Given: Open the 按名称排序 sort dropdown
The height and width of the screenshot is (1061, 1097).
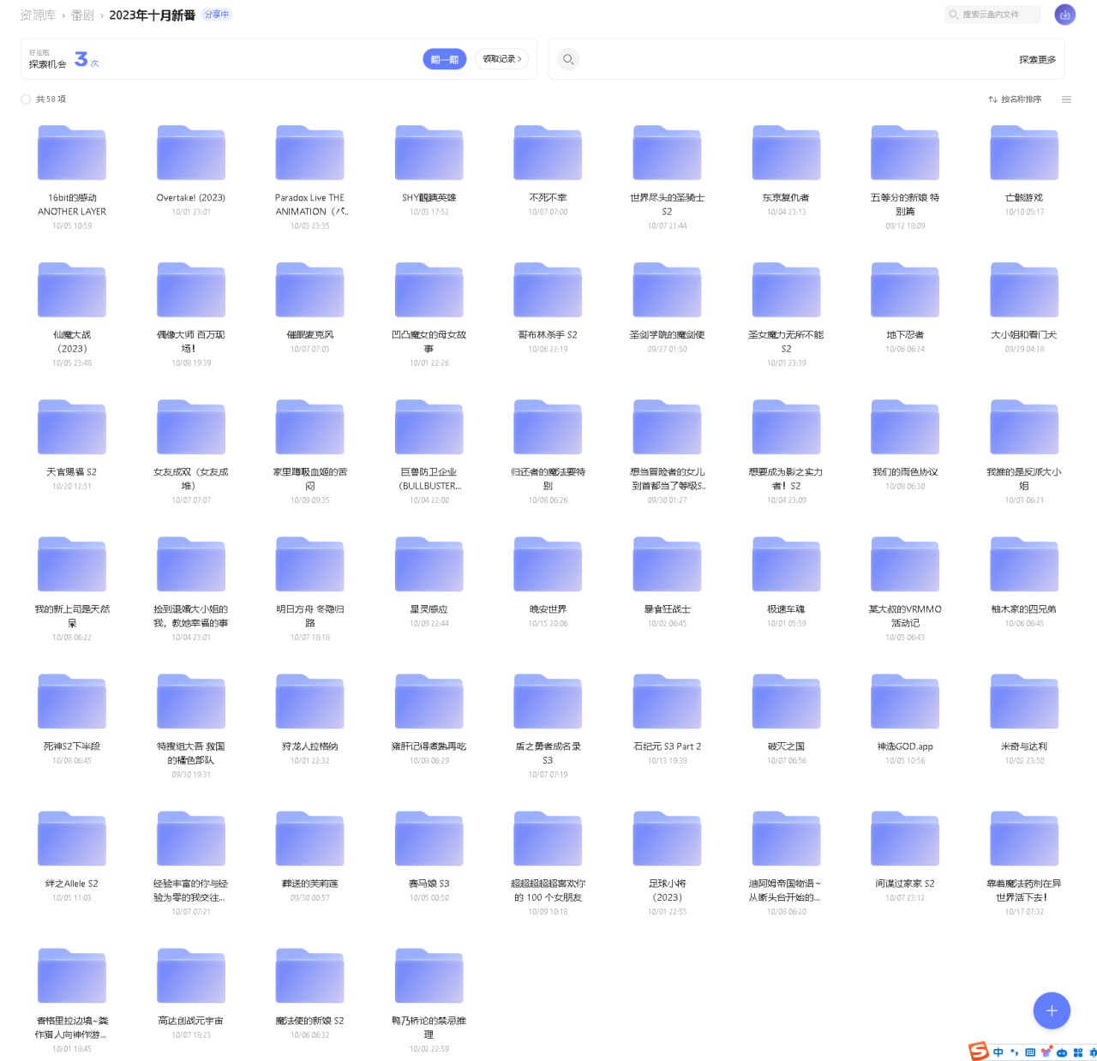Looking at the screenshot, I should 1015,99.
